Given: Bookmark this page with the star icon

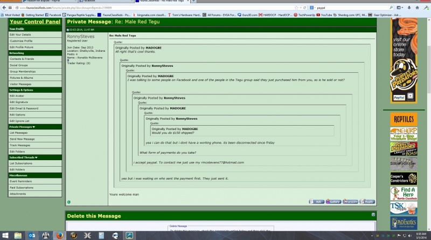Looking at the screenshot, I should pyautogui.click(x=296, y=8).
